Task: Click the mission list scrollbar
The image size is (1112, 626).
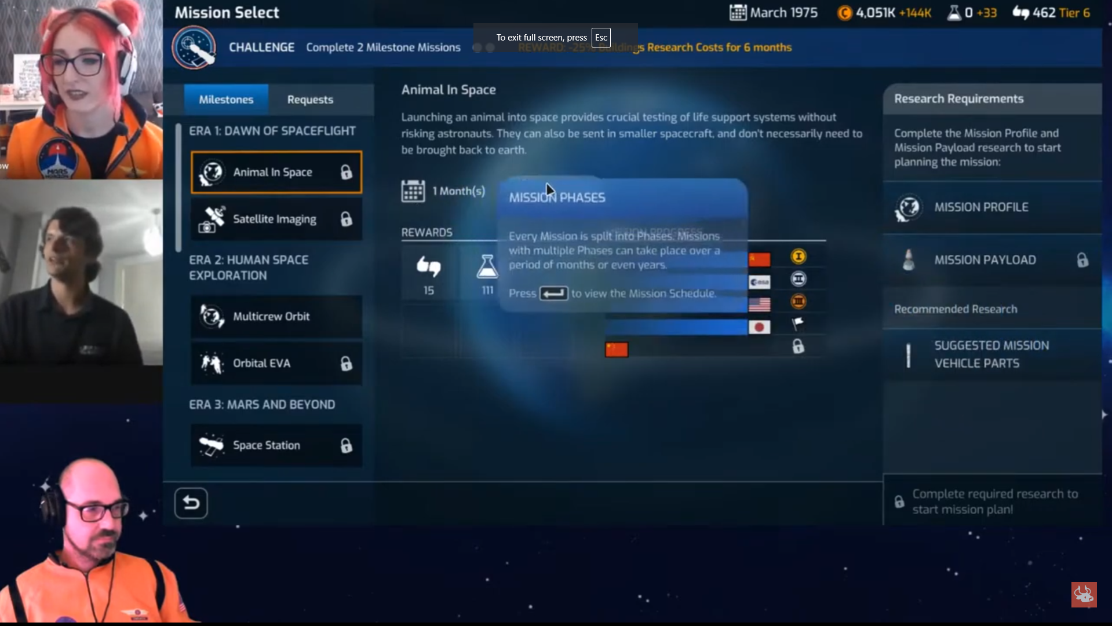Action: tap(178, 188)
